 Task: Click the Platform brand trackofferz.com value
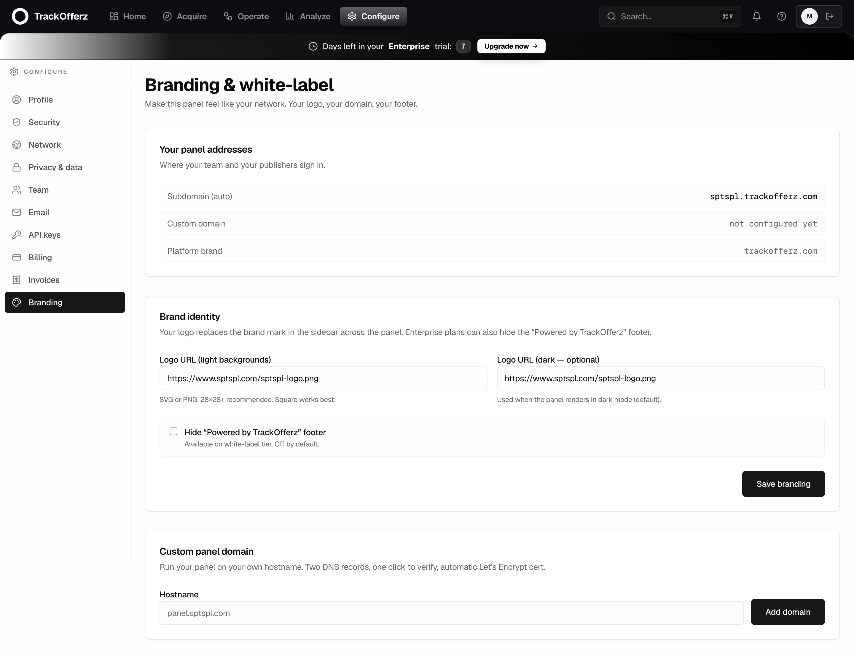(780, 251)
